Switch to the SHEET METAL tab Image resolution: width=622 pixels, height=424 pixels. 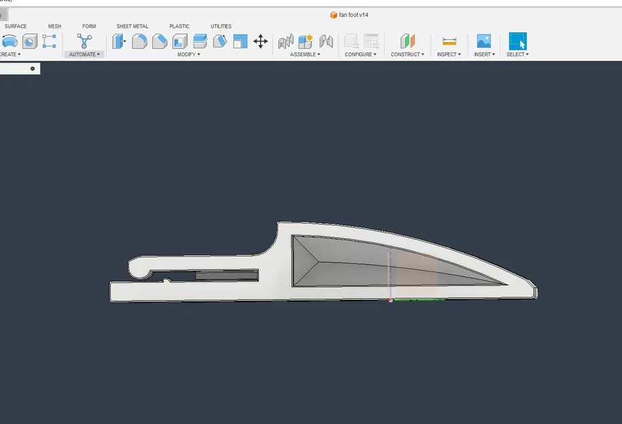pyautogui.click(x=132, y=26)
